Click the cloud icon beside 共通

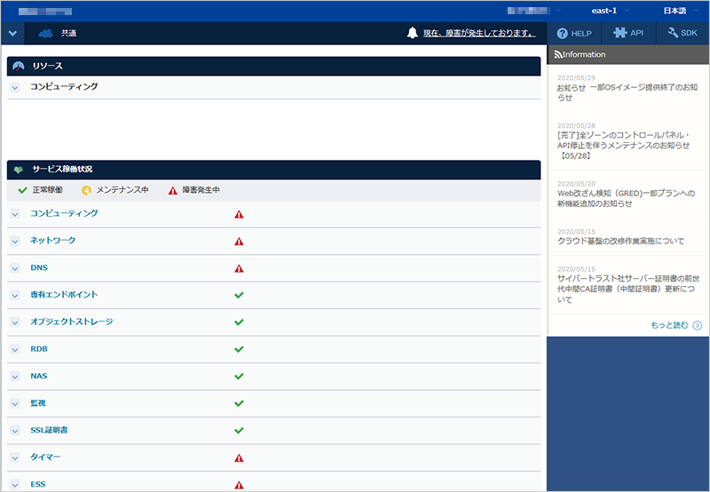point(46,33)
